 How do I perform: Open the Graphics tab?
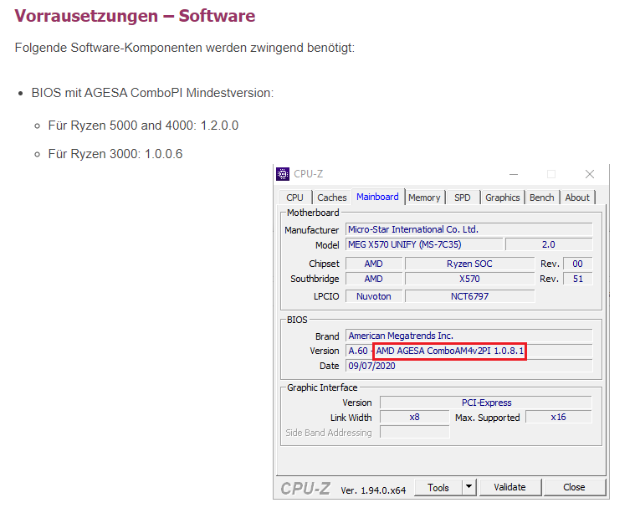point(503,198)
